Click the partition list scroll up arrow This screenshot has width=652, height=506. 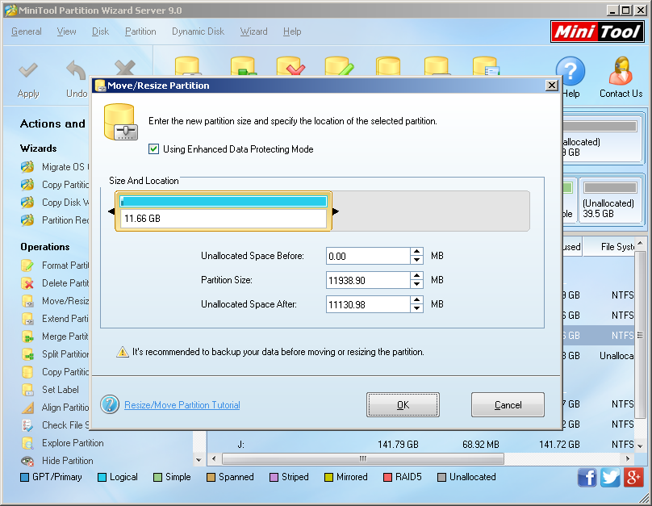click(640, 243)
